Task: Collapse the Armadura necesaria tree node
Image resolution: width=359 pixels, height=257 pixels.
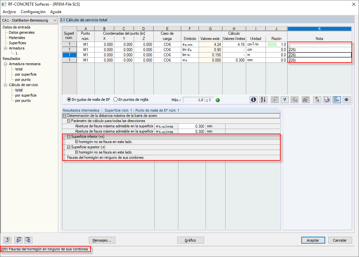Action: click(x=6, y=64)
